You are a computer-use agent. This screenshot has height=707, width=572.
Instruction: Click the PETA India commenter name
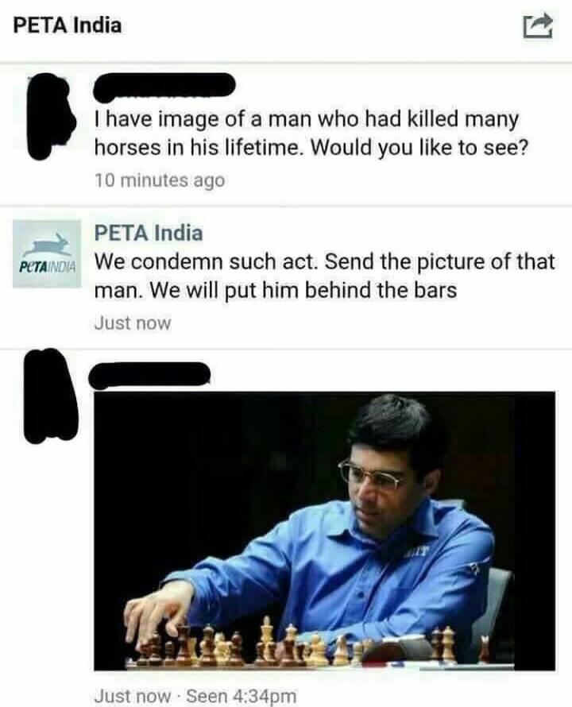click(x=149, y=233)
